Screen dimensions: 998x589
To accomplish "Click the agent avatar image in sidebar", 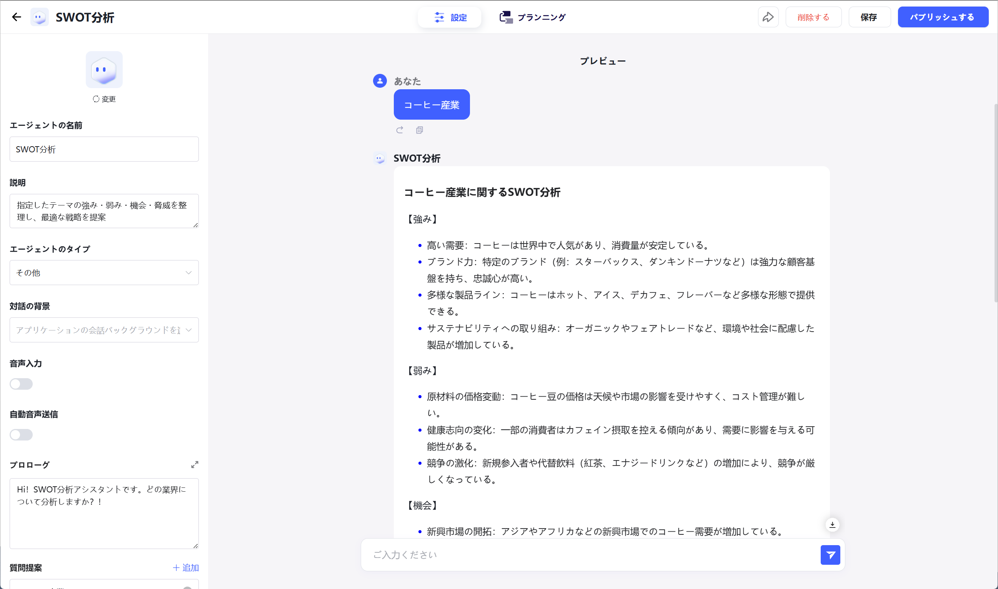I will tap(104, 70).
